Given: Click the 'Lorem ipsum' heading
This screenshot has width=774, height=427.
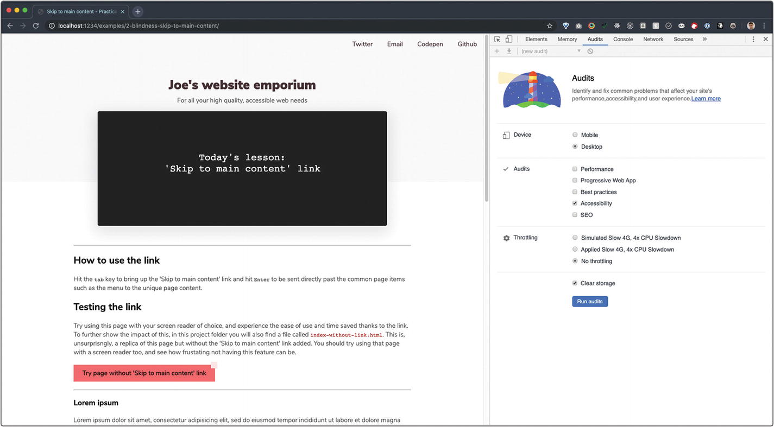Looking at the screenshot, I should coord(96,403).
